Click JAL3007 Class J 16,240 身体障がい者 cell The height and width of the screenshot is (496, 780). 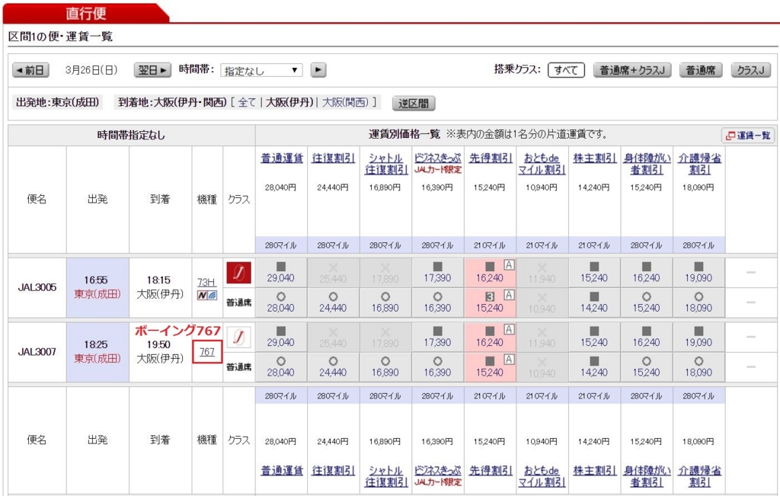pos(647,338)
